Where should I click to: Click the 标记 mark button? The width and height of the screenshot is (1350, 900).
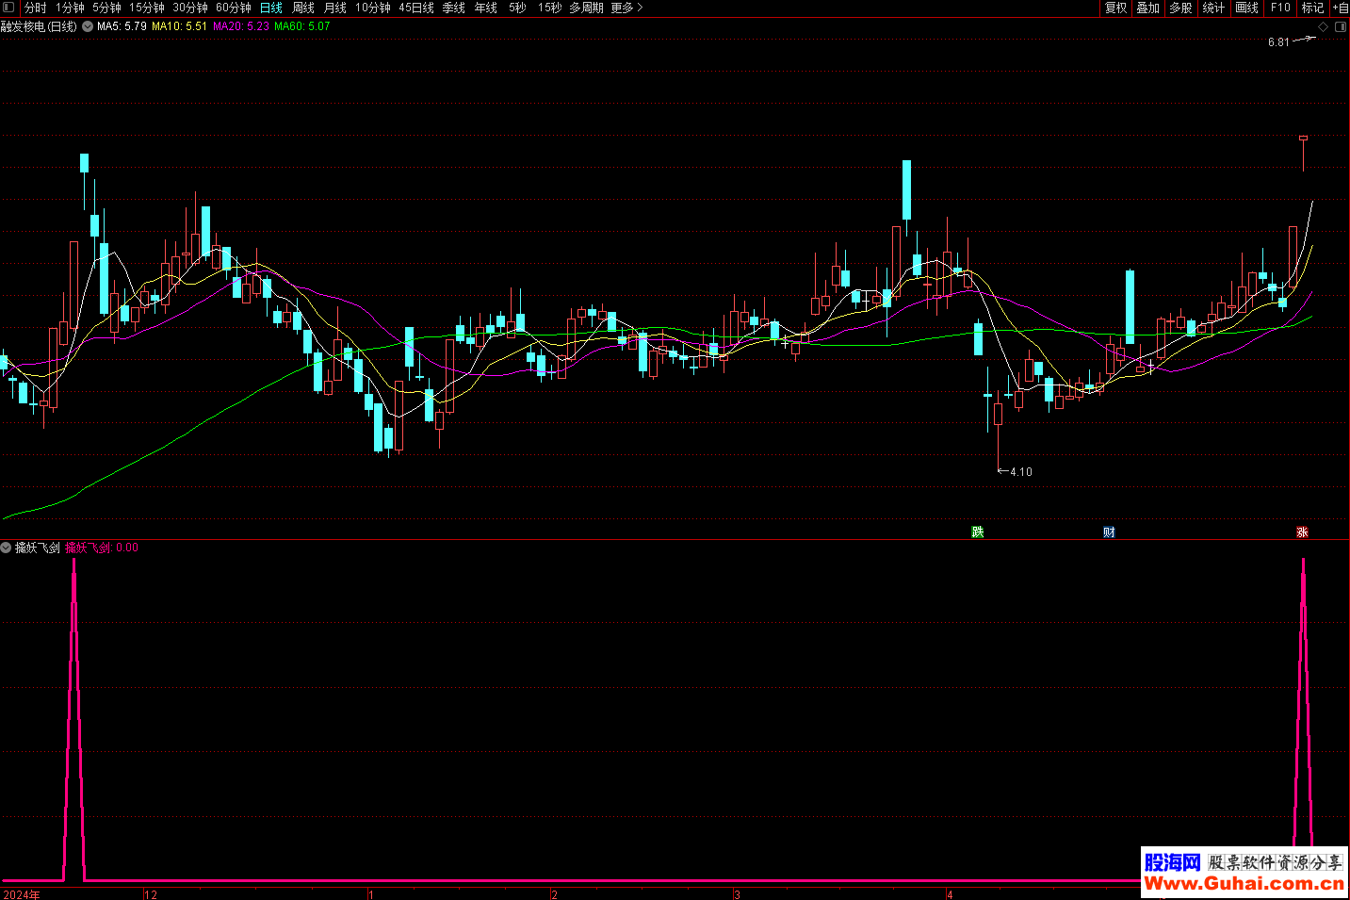1313,8
